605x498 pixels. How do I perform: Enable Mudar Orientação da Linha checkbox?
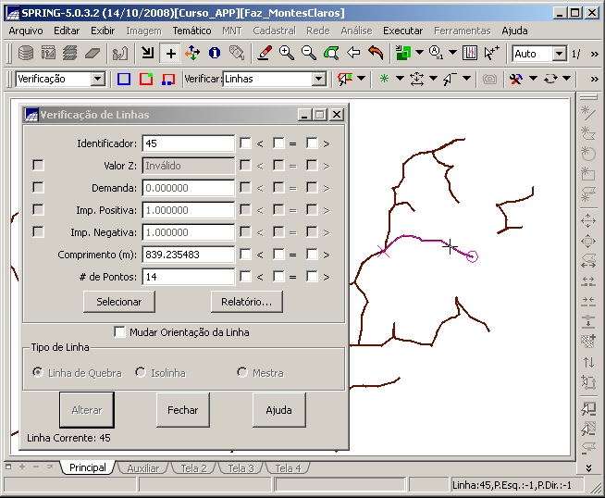tap(119, 332)
